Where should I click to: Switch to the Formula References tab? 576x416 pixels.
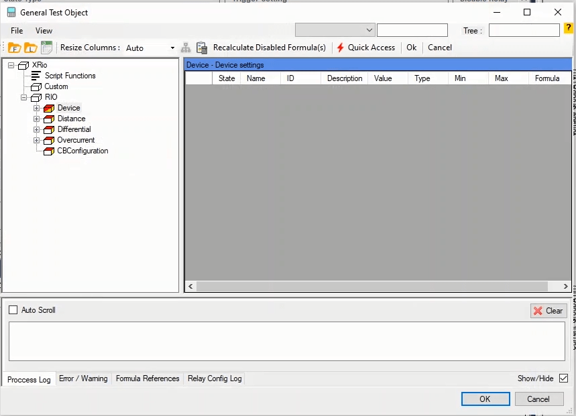pos(148,378)
